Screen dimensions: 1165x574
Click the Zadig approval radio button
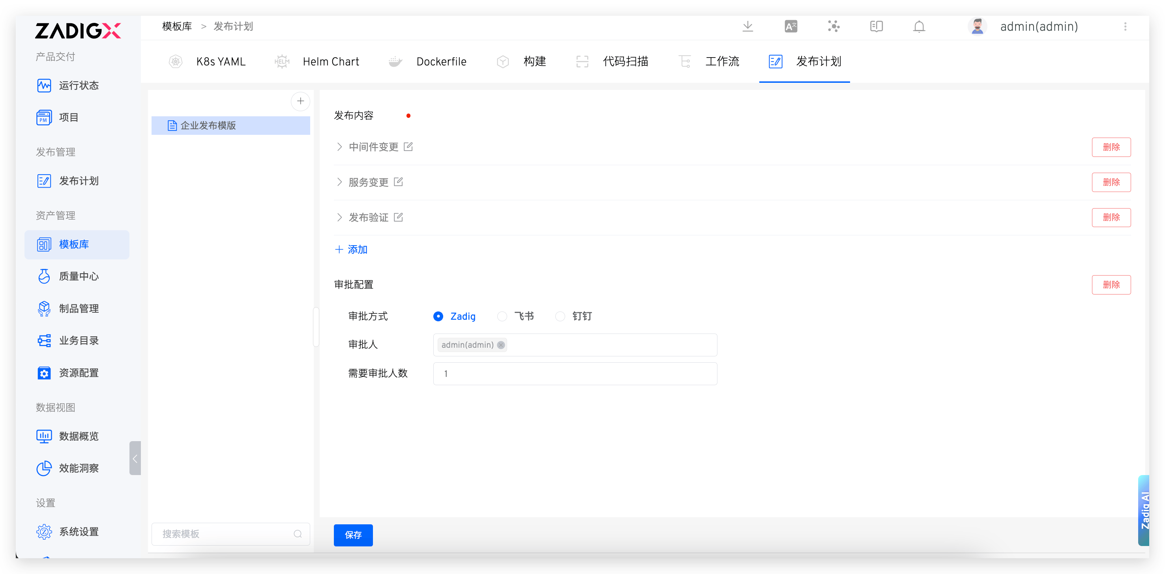click(438, 316)
